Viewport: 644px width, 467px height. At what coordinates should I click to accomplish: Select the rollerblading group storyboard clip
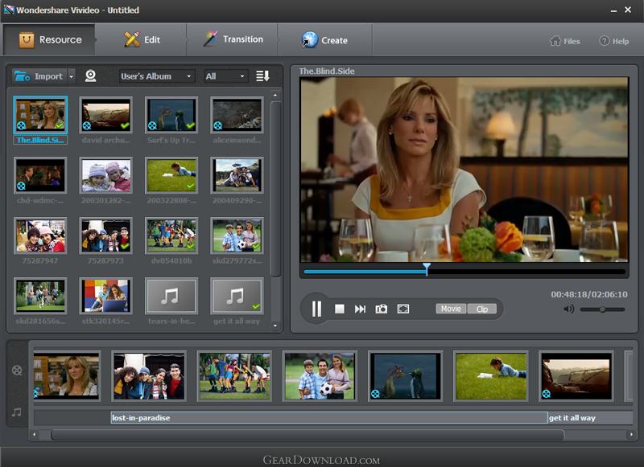pos(234,376)
